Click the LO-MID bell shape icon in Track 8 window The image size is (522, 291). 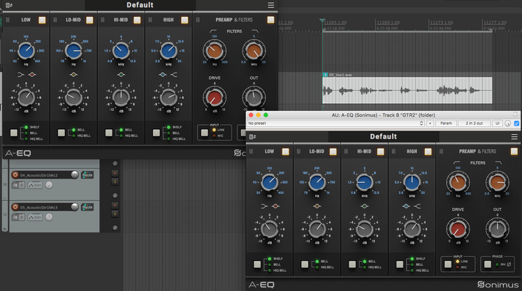pyautogui.click(x=317, y=206)
